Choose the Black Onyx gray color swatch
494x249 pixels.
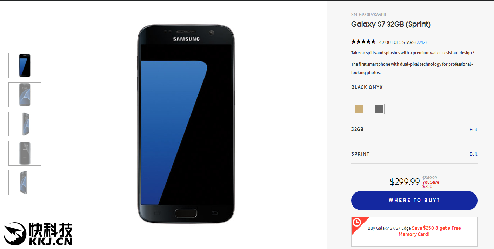pos(379,109)
